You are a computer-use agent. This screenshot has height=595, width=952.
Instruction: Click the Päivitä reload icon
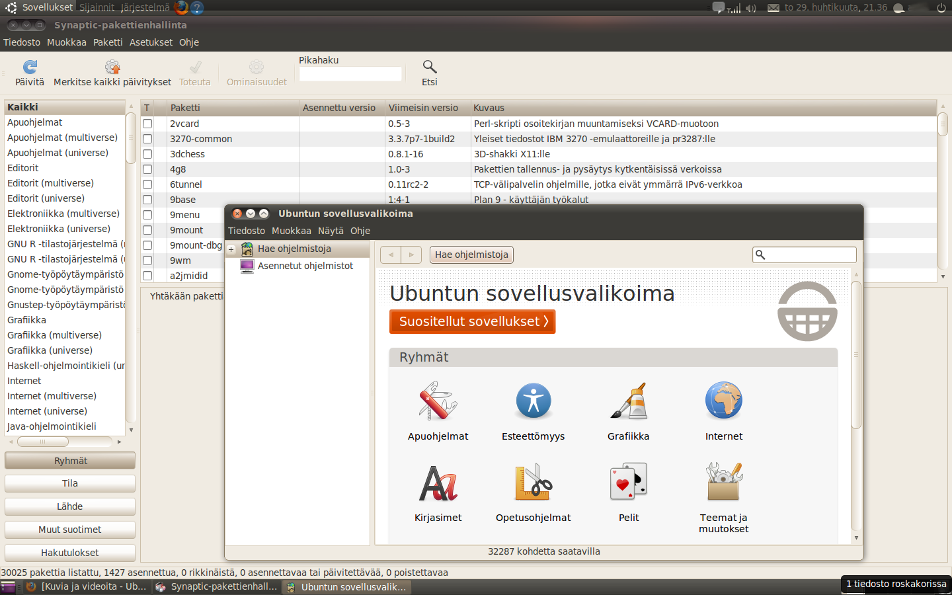[x=30, y=67]
